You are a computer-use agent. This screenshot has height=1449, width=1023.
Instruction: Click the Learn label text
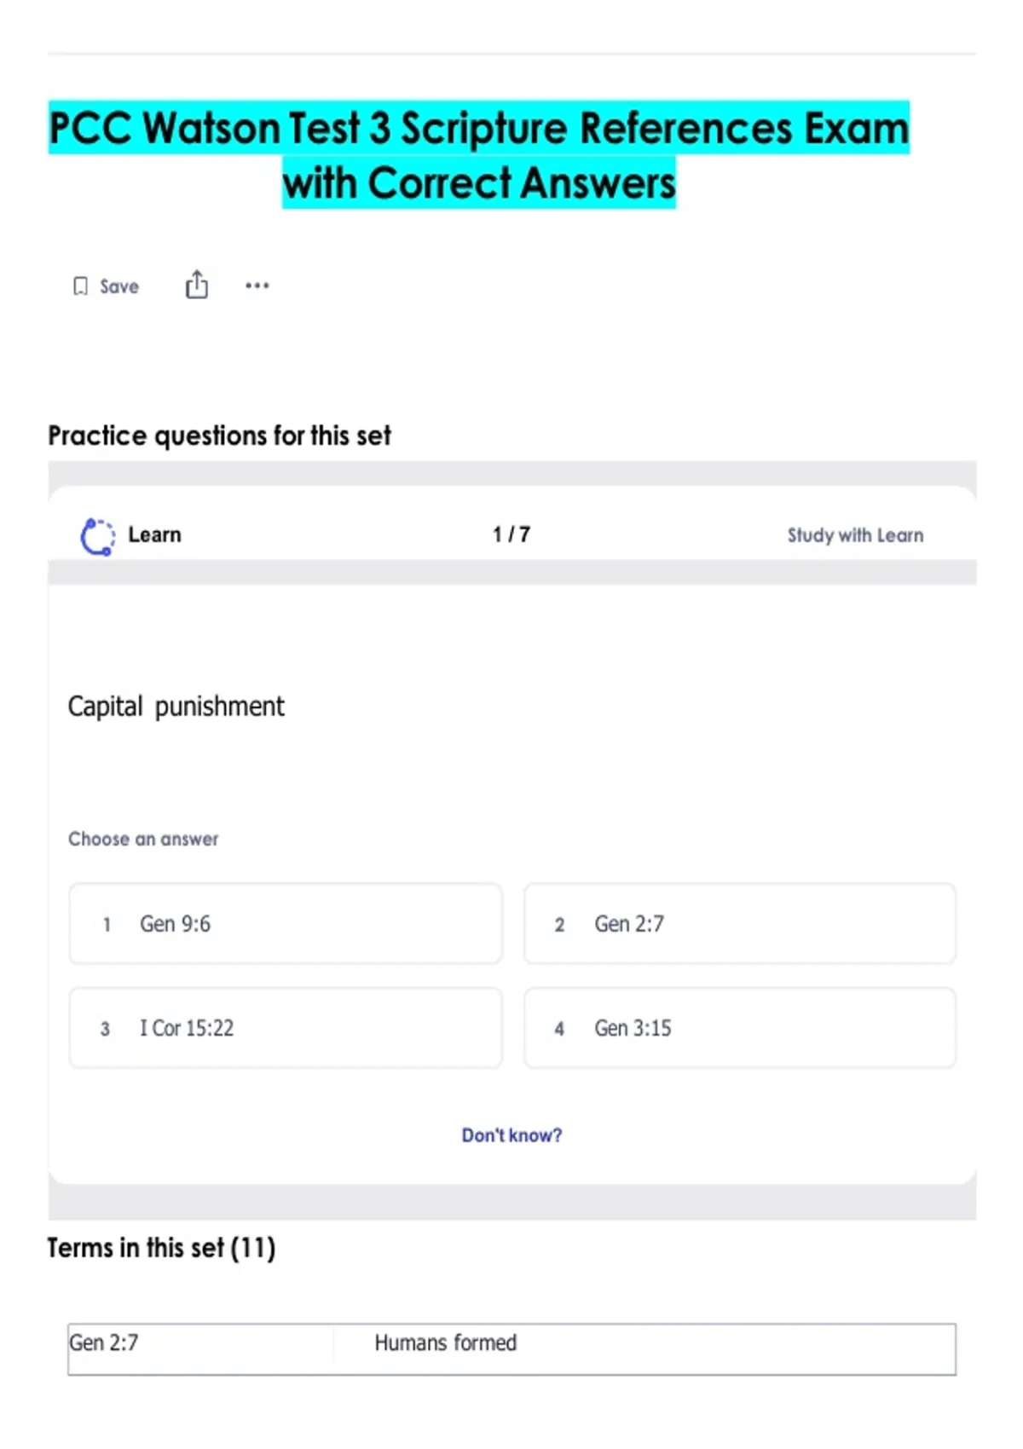point(154,534)
